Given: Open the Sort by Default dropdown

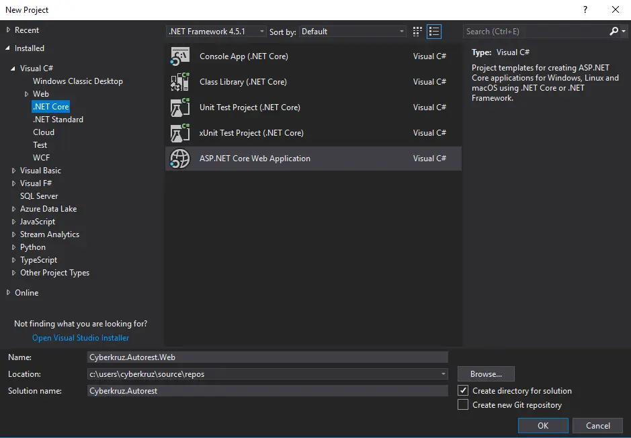Looking at the screenshot, I should 353,32.
